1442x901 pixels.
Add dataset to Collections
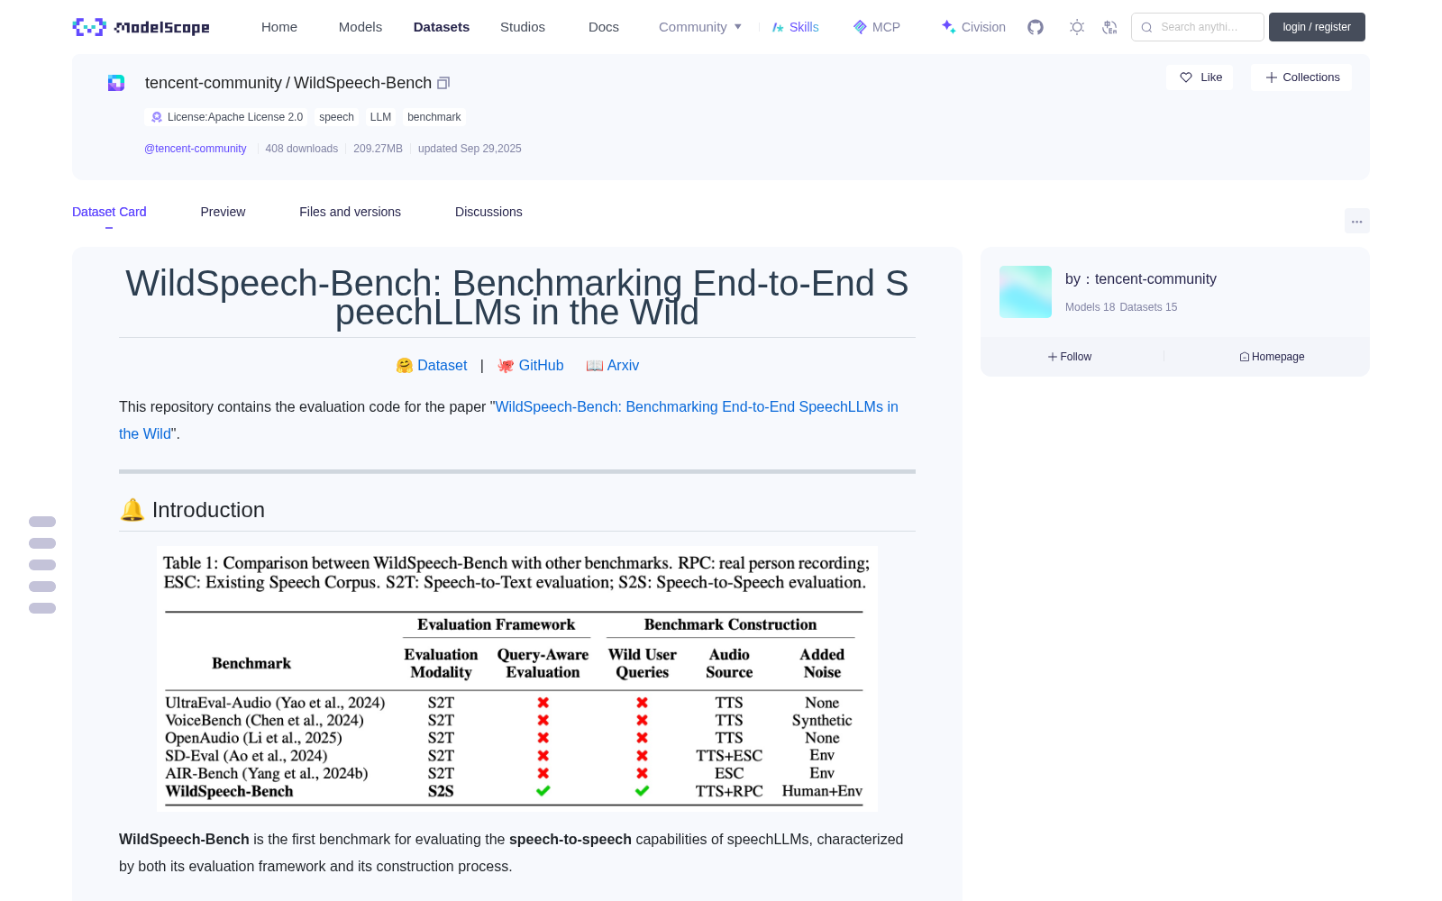(1301, 77)
